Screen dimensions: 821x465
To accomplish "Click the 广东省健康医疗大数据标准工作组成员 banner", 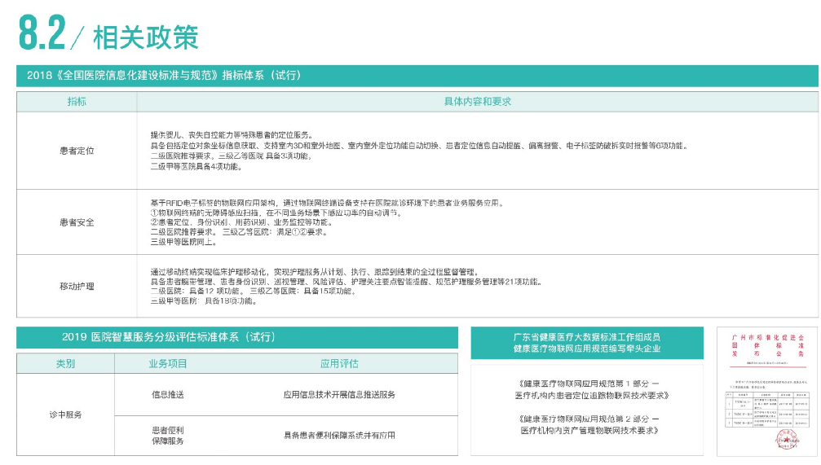I will [586, 342].
